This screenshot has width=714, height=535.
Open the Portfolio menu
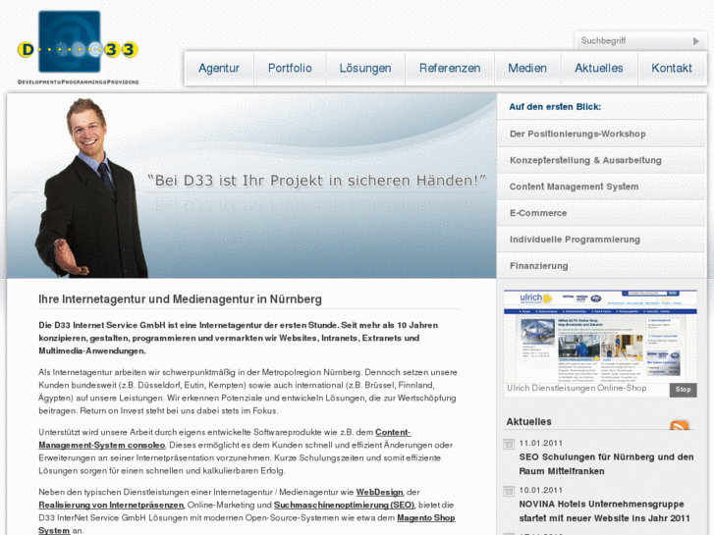pyautogui.click(x=290, y=69)
